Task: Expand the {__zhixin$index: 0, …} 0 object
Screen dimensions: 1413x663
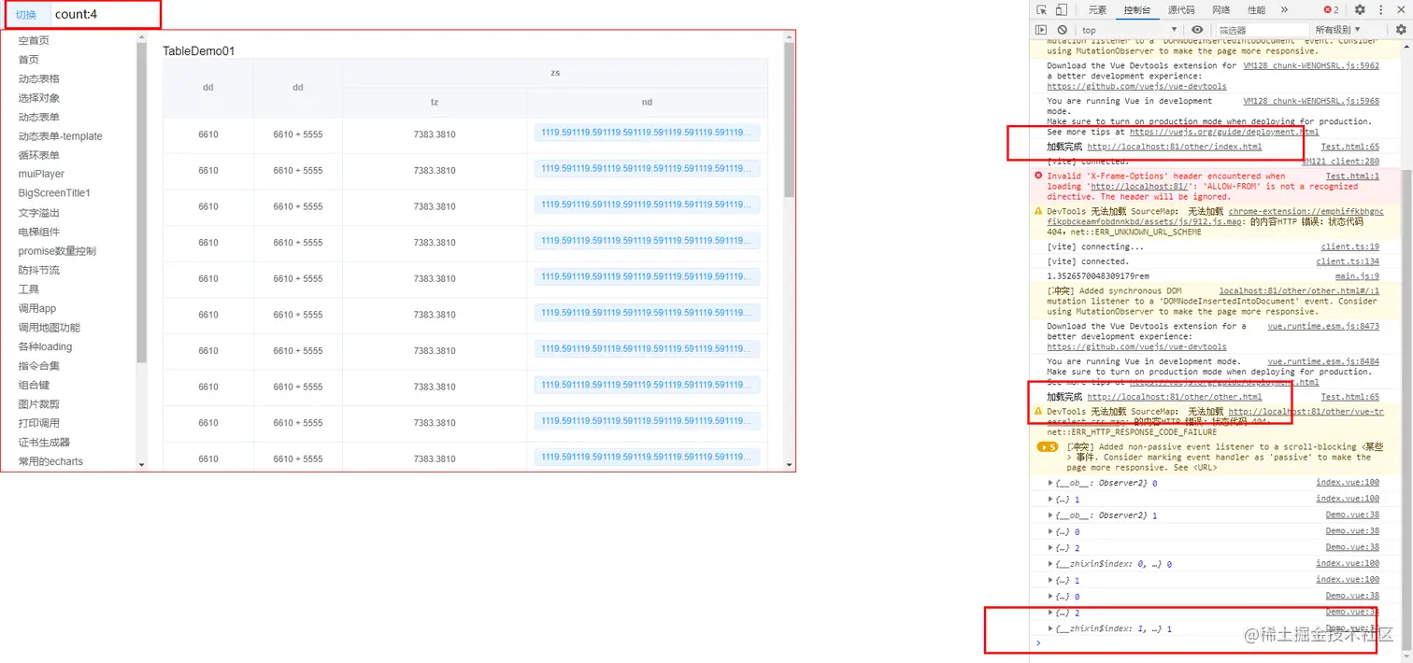Action: 1050,564
